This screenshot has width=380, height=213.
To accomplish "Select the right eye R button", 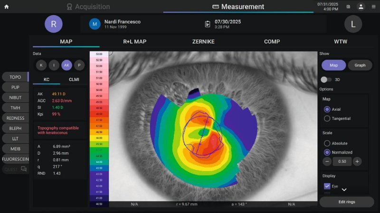I will click(54, 24).
